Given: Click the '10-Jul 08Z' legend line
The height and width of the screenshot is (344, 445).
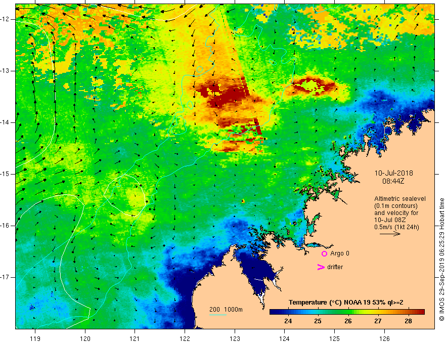Looking at the screenshot, I should coord(390,220).
